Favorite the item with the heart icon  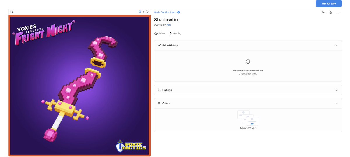[x=147, y=12]
